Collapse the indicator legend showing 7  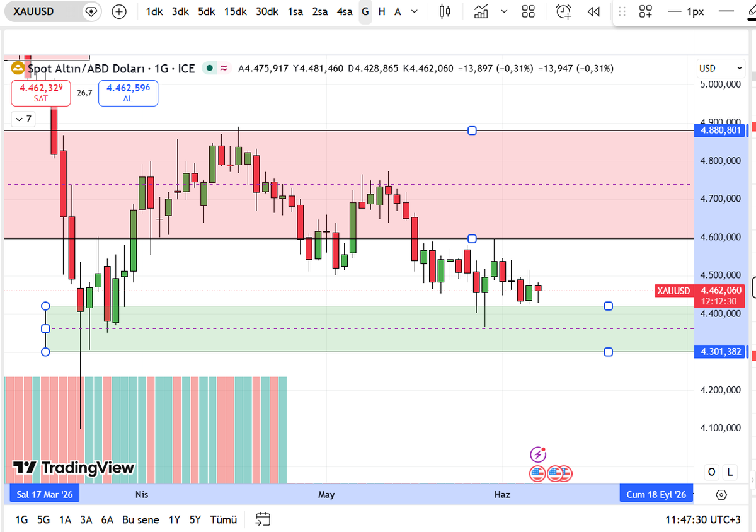click(23, 119)
